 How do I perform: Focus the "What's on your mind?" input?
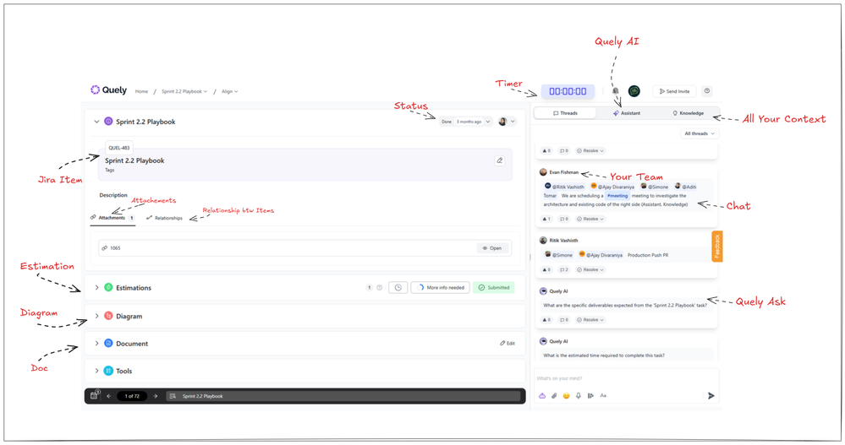pyautogui.click(x=626, y=378)
